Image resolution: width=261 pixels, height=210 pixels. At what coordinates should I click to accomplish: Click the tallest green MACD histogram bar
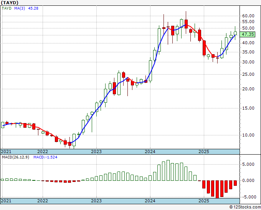click(x=168, y=170)
